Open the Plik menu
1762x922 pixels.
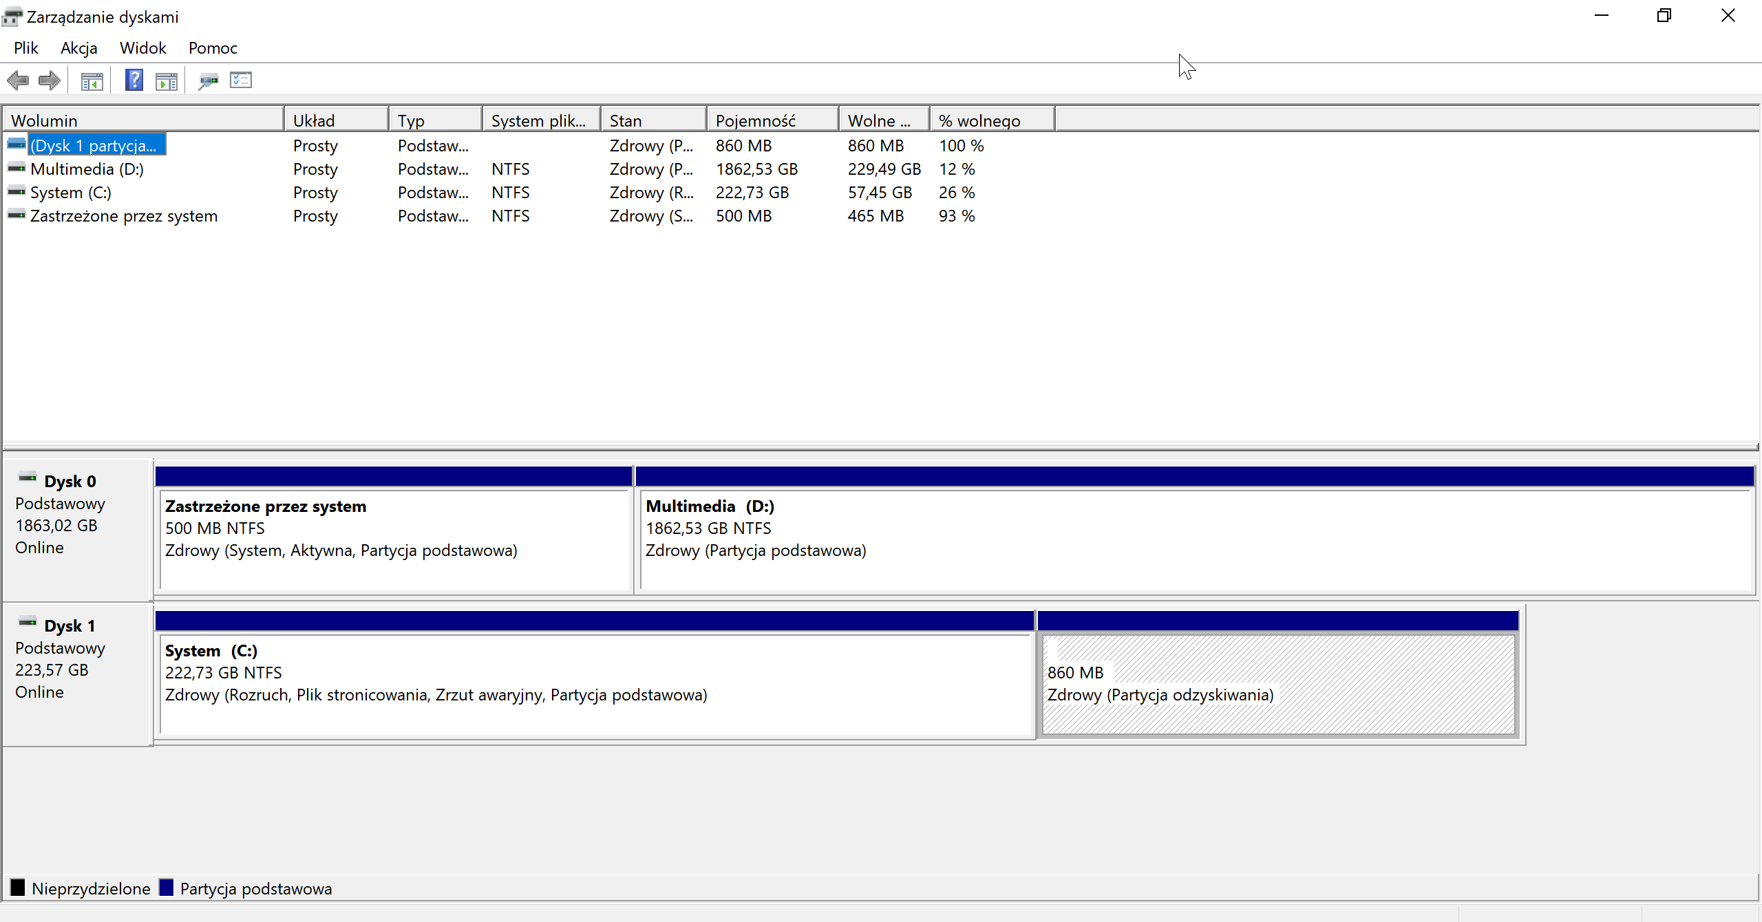26,48
